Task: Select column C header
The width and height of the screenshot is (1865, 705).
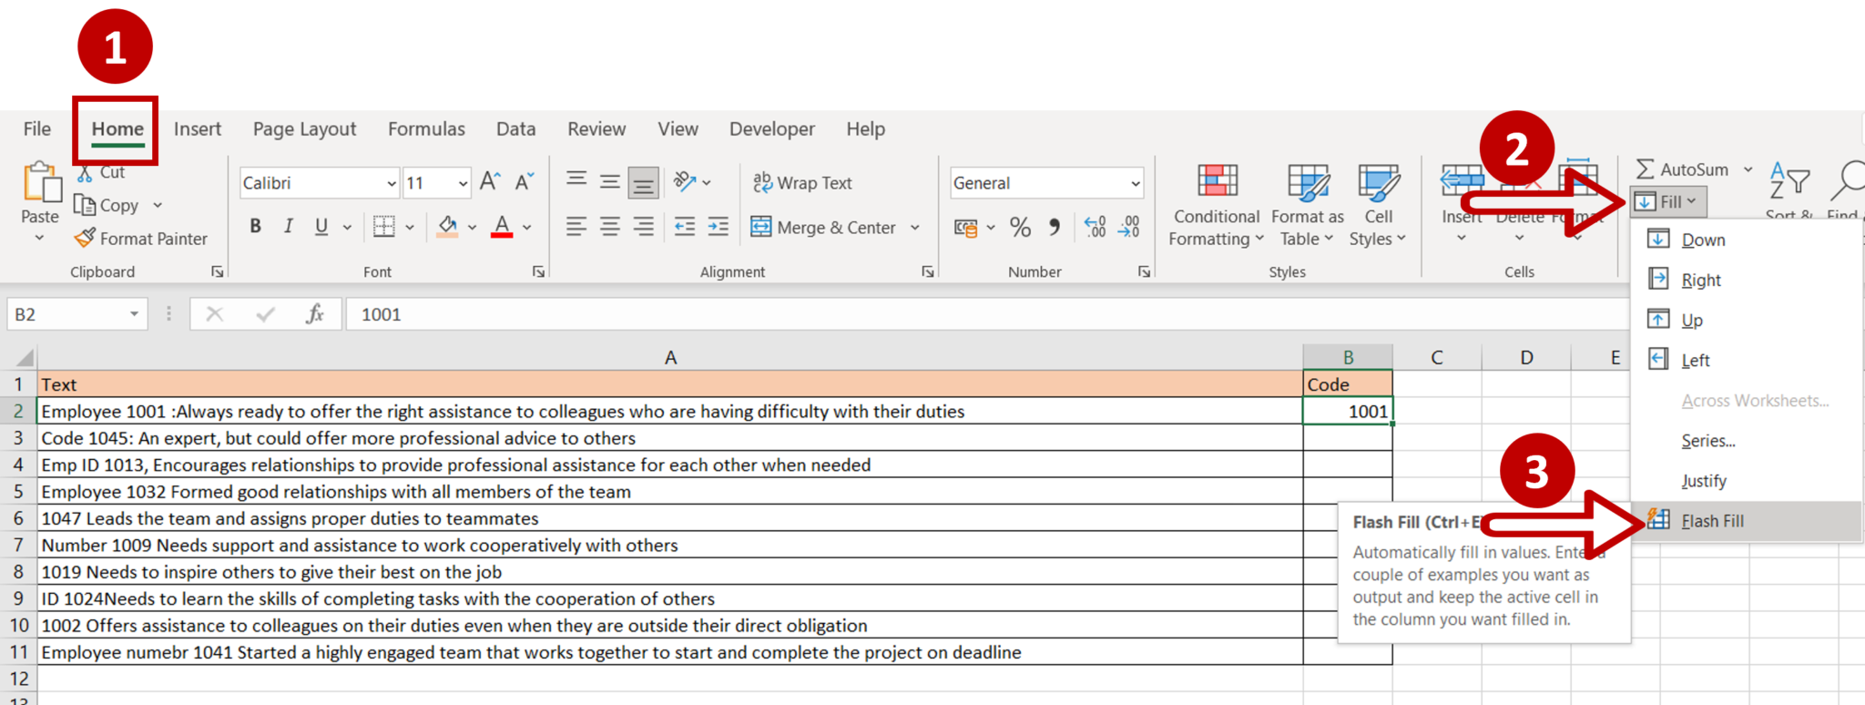Action: pyautogui.click(x=1437, y=357)
